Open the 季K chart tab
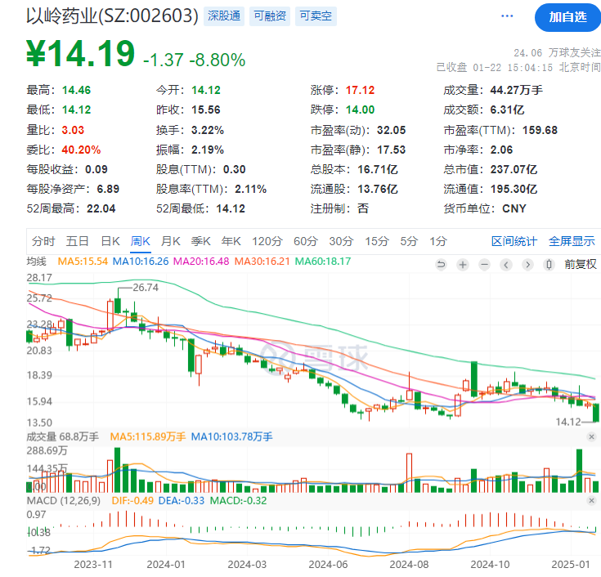Image resolution: width=601 pixels, height=577 pixels. pyautogui.click(x=201, y=241)
